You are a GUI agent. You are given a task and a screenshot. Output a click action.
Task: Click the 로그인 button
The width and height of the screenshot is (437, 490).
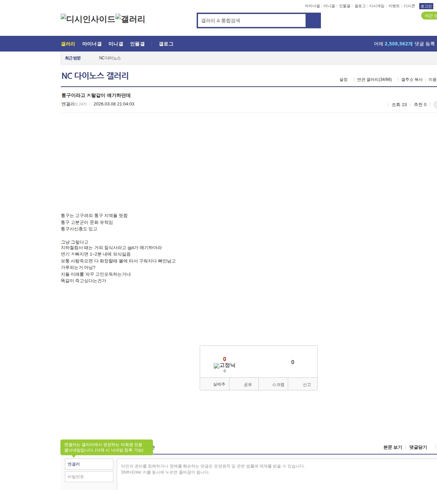(426, 6)
